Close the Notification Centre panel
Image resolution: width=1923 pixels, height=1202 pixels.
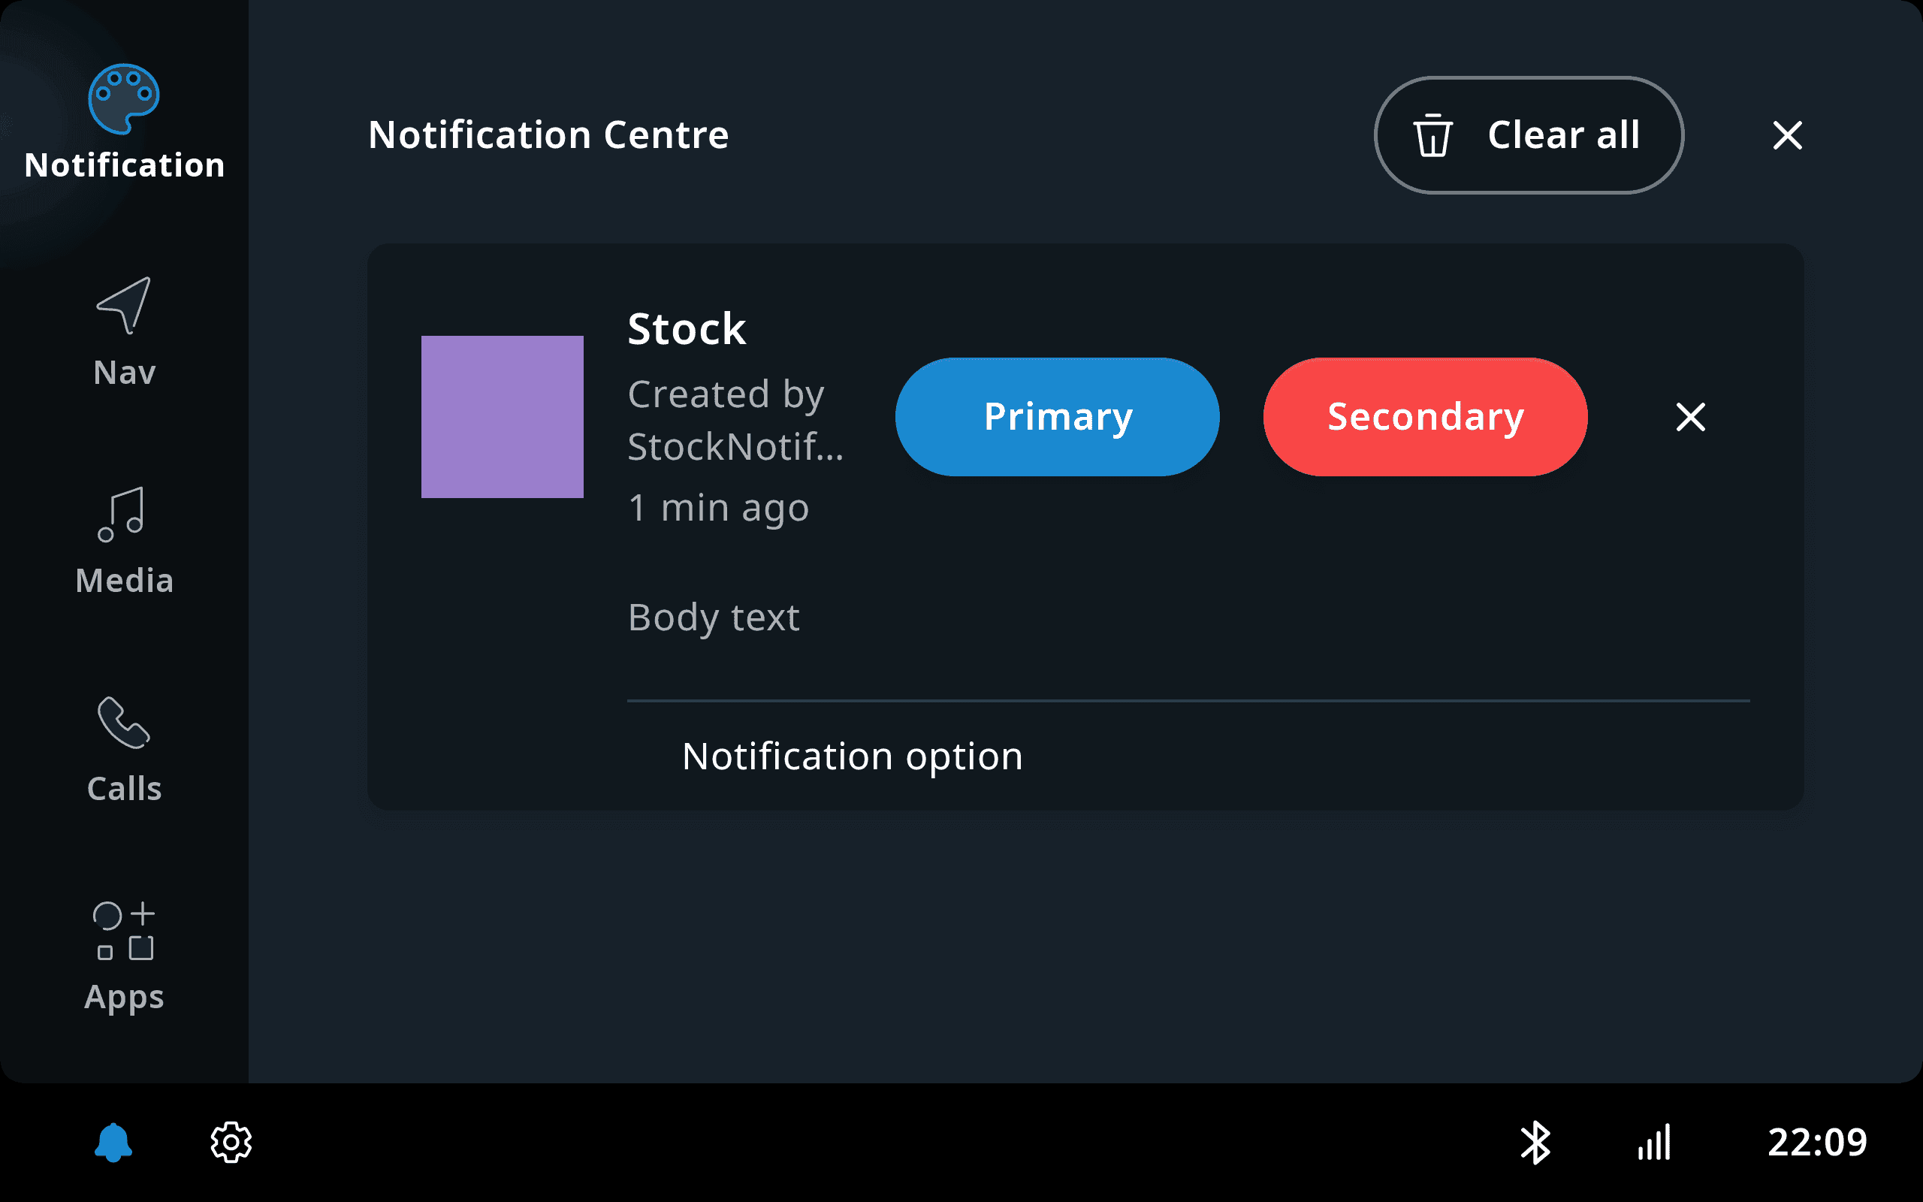click(1787, 135)
